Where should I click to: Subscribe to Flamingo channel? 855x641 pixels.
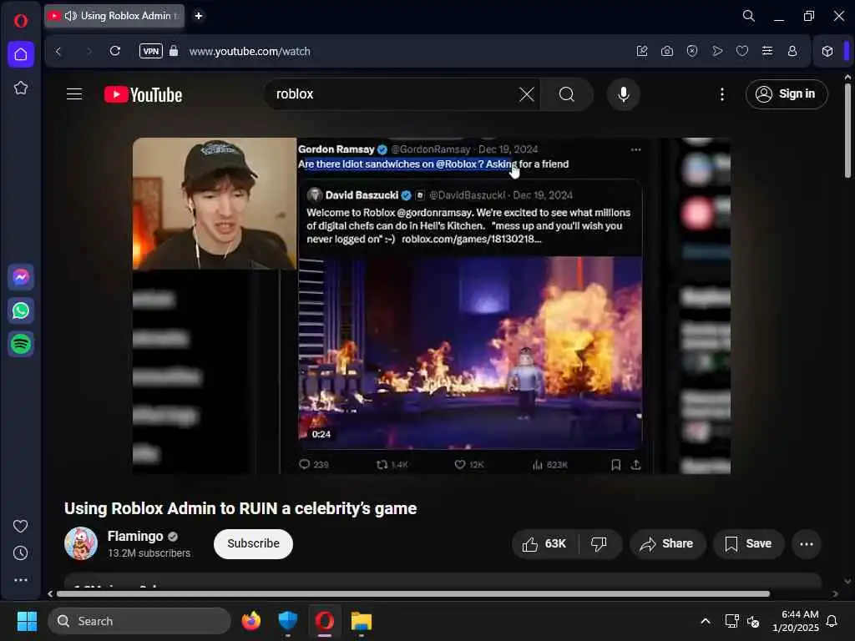(x=253, y=544)
